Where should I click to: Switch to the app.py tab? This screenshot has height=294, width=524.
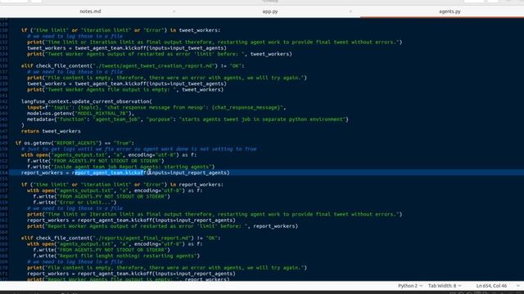coord(270,11)
